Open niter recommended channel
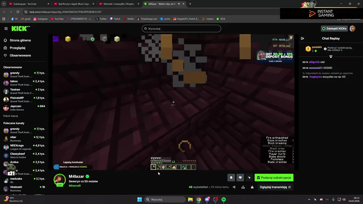363x204 pixels. [24, 139]
